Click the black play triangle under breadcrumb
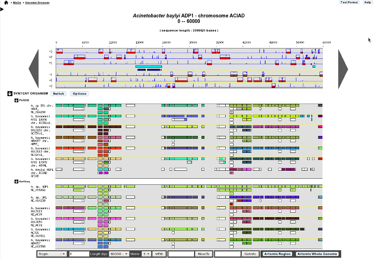Screen dimensions: 374x259 pos(2,9)
